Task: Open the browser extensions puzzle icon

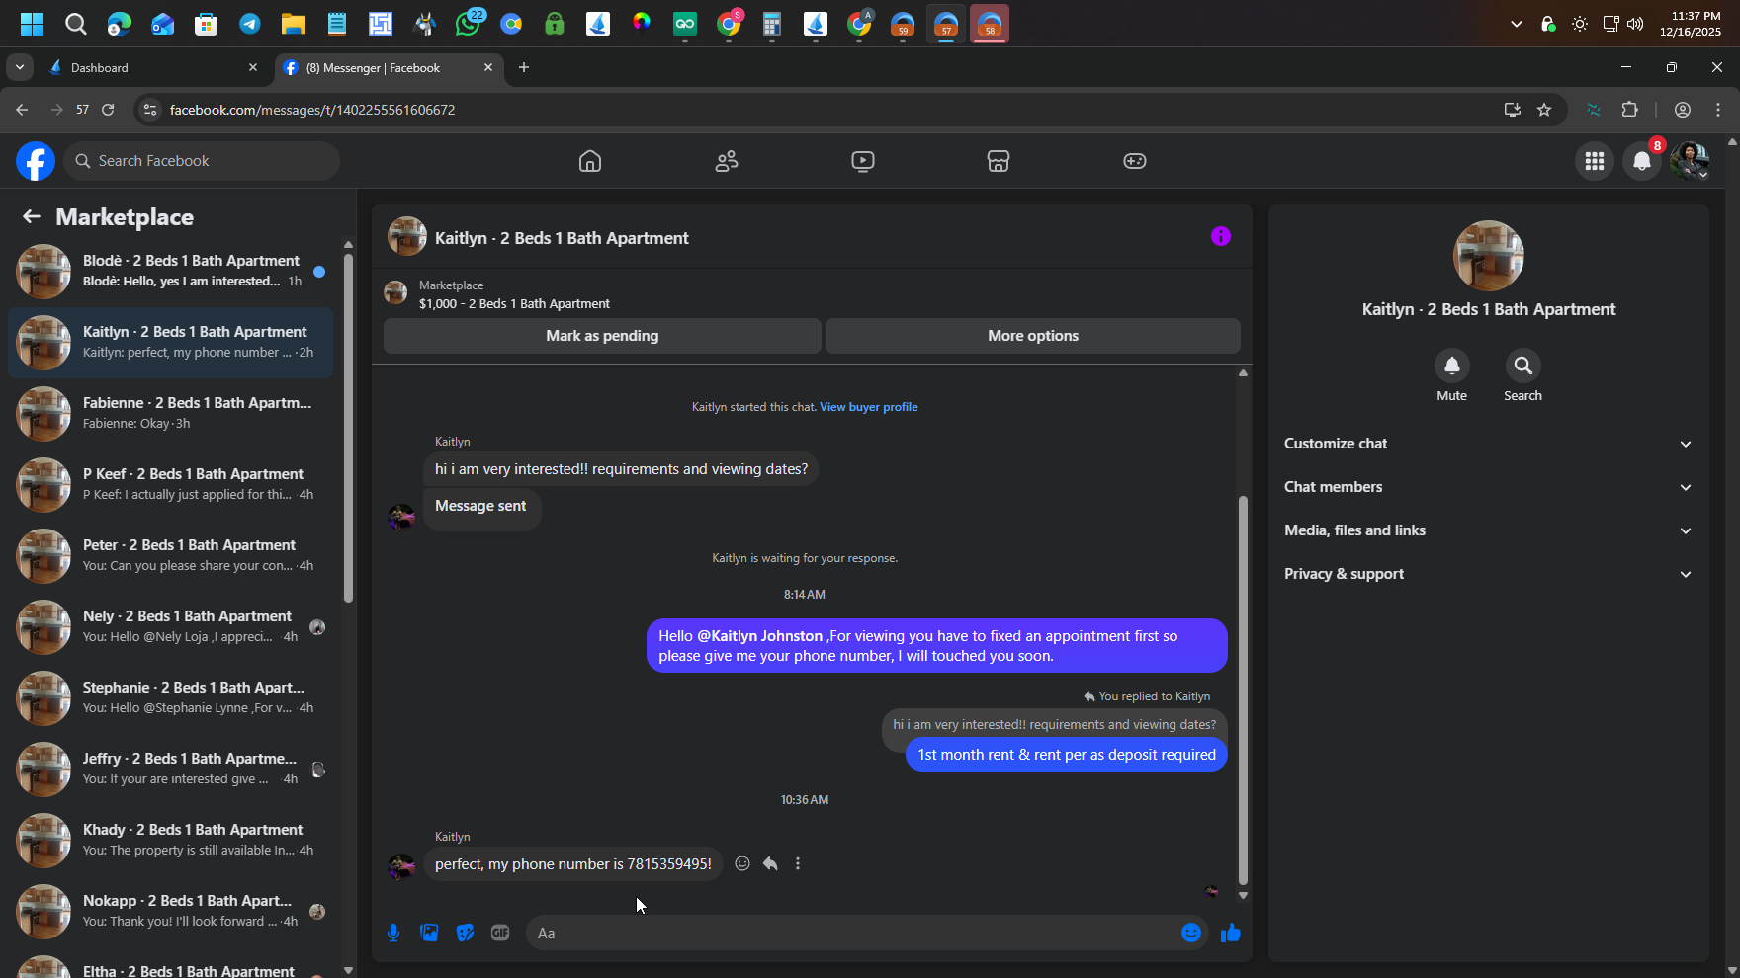Action: tap(1630, 110)
